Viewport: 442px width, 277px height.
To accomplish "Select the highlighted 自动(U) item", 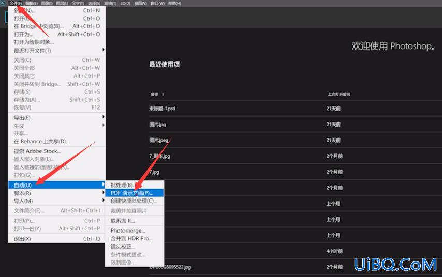I will pos(56,185).
